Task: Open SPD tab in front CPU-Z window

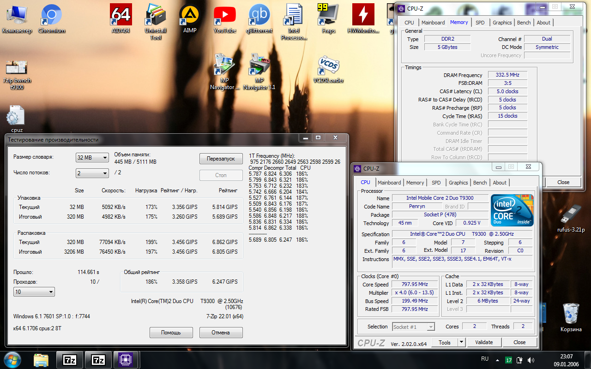Action: click(x=436, y=183)
